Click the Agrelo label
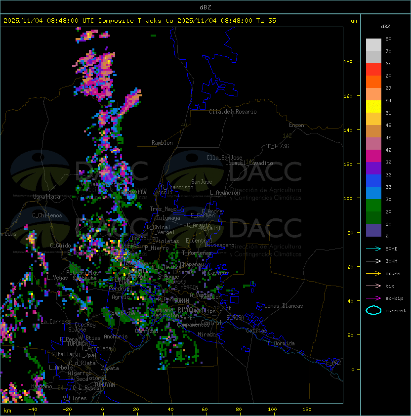Image resolution: width=411 pixels, height=416 pixels. point(121,297)
